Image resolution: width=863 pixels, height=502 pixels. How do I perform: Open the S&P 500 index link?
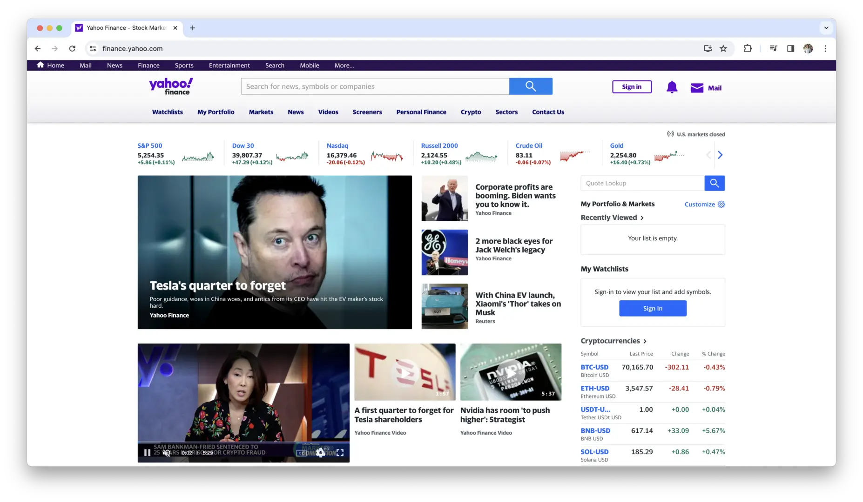pos(150,145)
